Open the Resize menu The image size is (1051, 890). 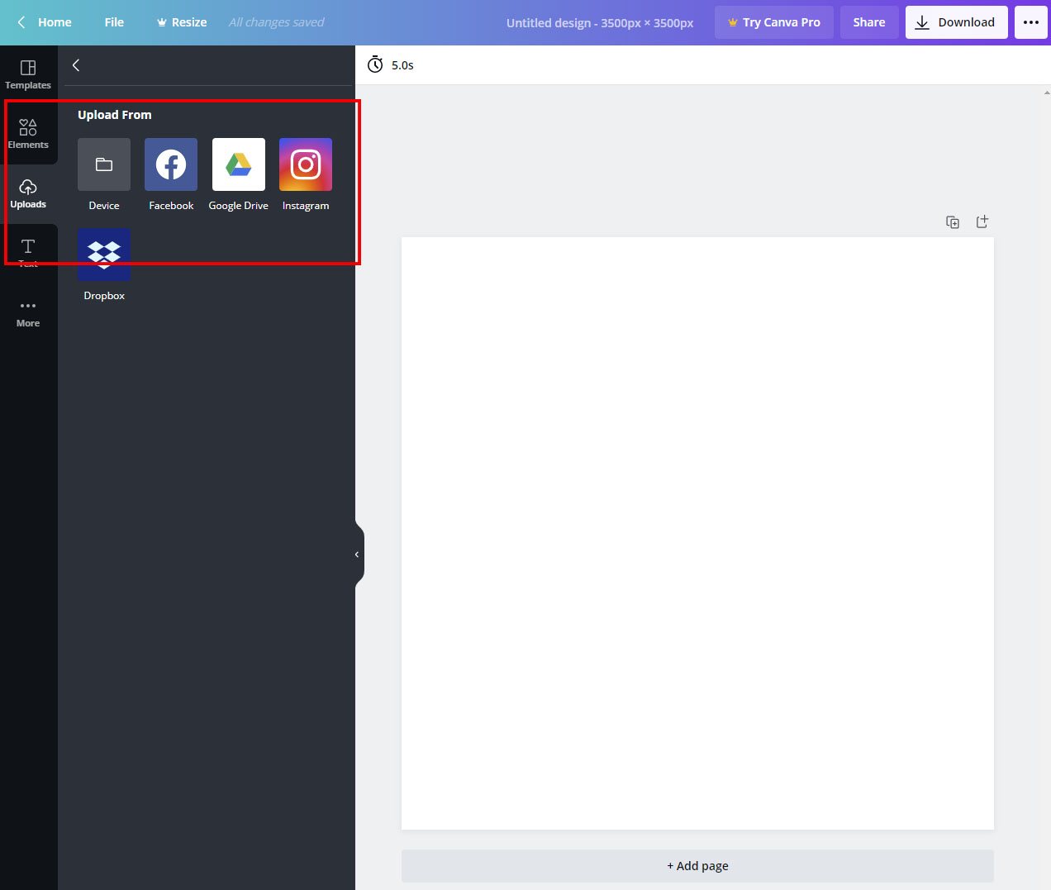click(182, 22)
